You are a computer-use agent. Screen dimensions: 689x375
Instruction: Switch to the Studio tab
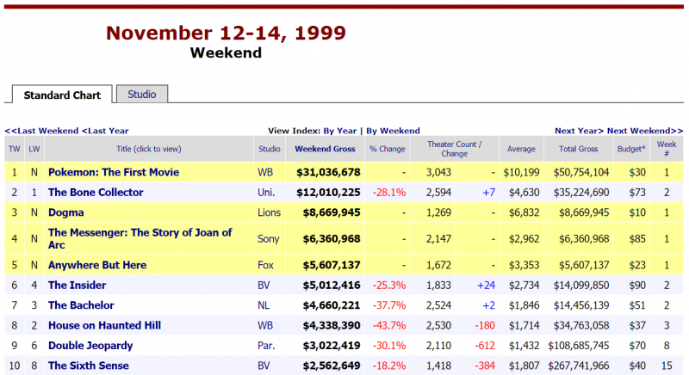(x=141, y=95)
